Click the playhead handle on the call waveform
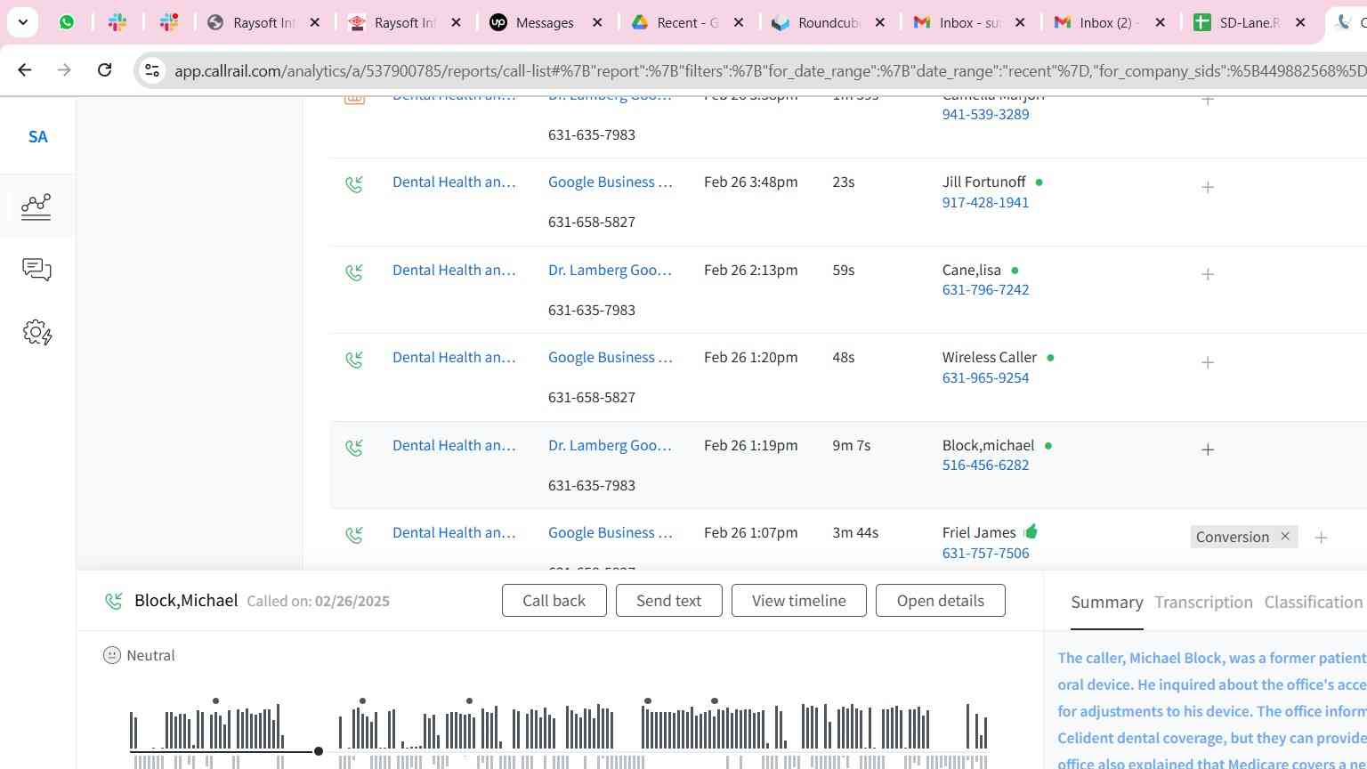The height and width of the screenshot is (769, 1367). point(319,751)
